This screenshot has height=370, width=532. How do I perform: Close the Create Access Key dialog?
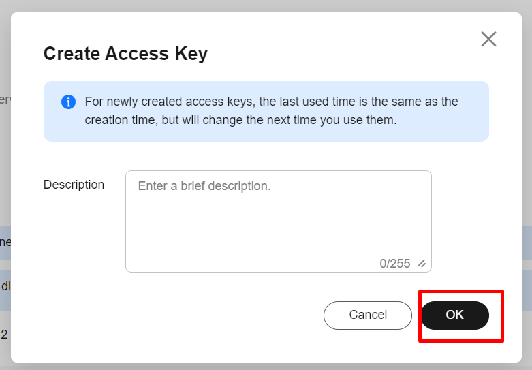pyautogui.click(x=488, y=39)
